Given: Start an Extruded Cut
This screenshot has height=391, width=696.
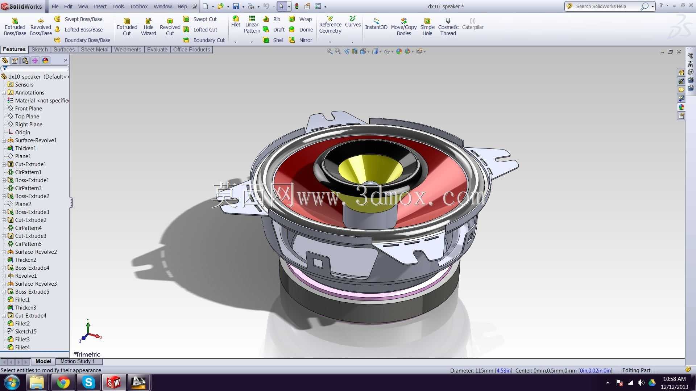Looking at the screenshot, I should point(127,27).
